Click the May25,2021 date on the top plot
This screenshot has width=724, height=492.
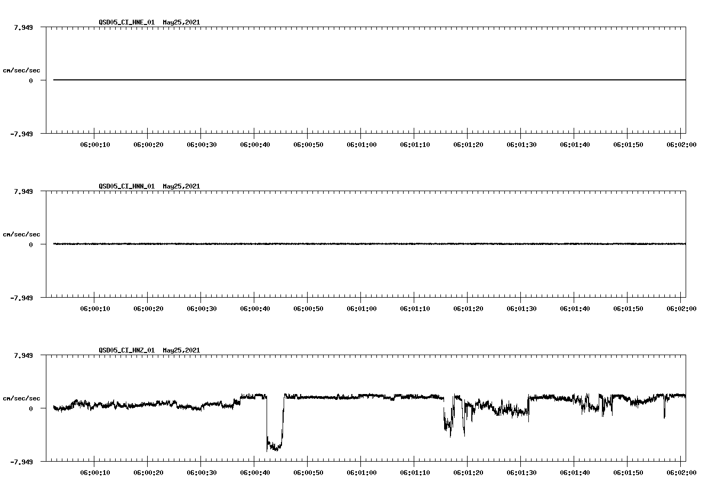coord(181,22)
